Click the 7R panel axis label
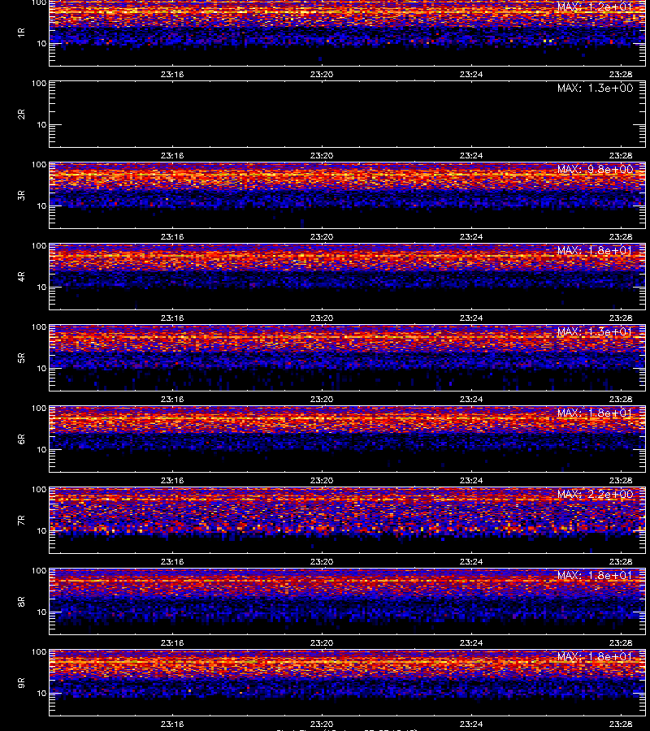This screenshot has width=650, height=731. (21, 521)
